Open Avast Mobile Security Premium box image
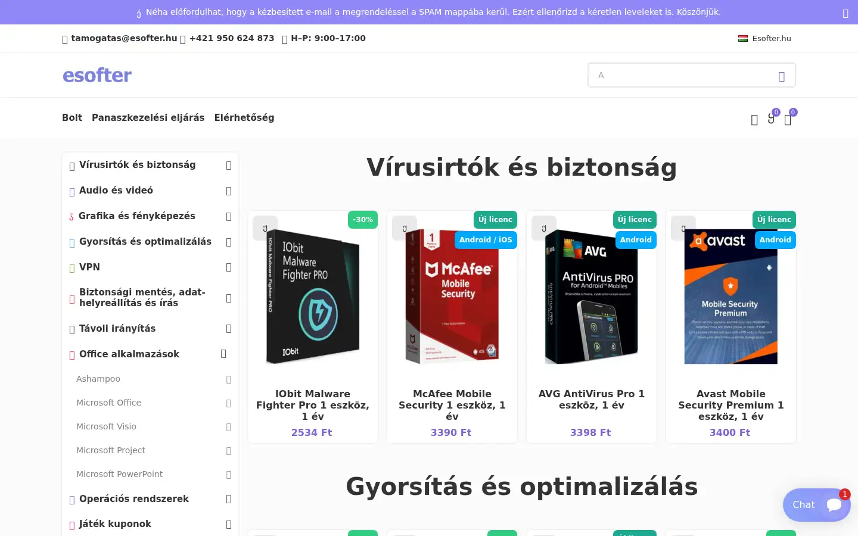Image resolution: width=858 pixels, height=536 pixels. [731, 297]
